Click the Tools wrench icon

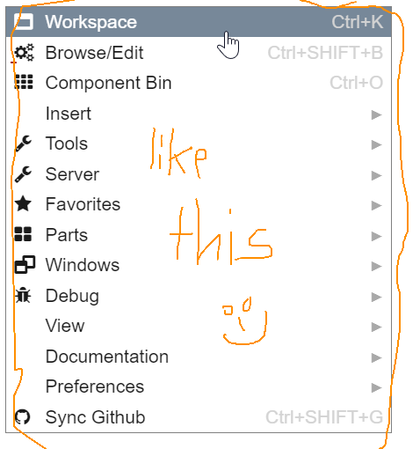click(x=23, y=144)
